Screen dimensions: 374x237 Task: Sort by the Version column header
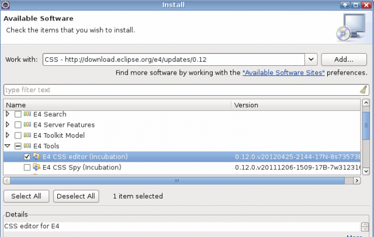point(295,105)
